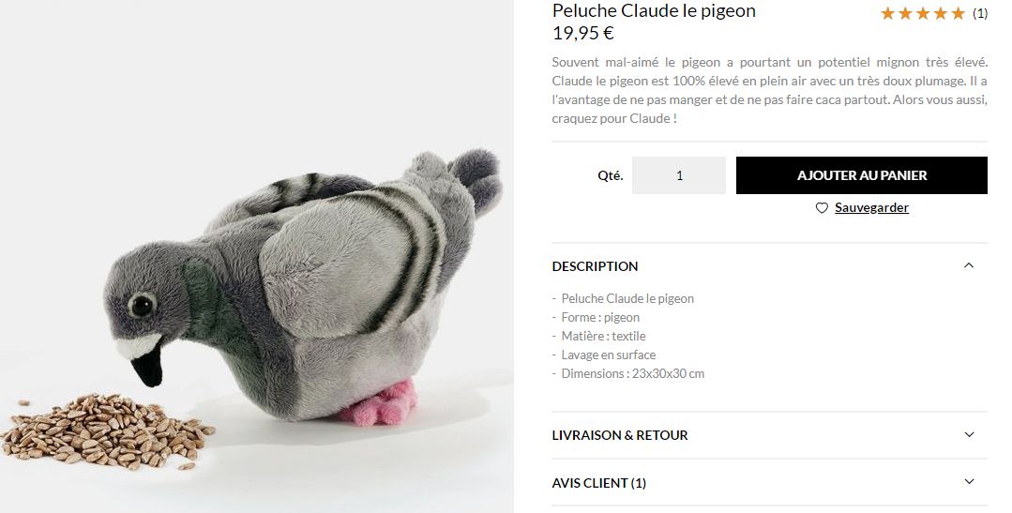Click the Sauvegarder link

click(x=871, y=207)
